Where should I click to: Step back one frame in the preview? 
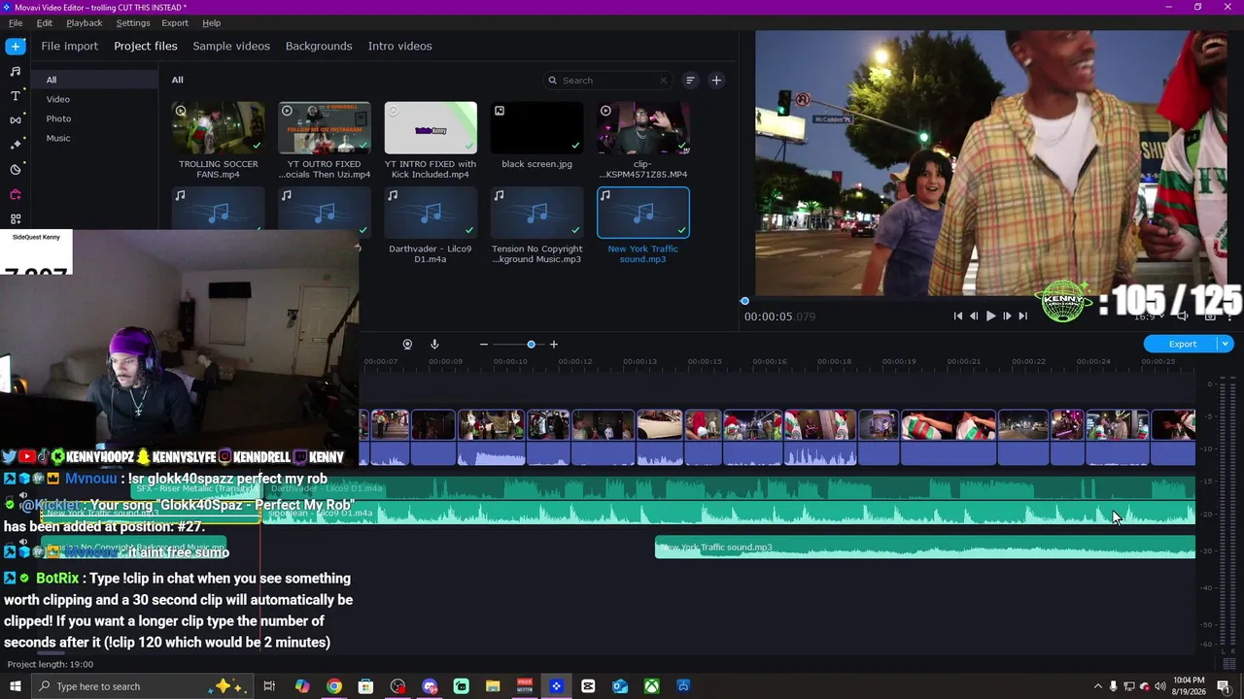click(974, 316)
